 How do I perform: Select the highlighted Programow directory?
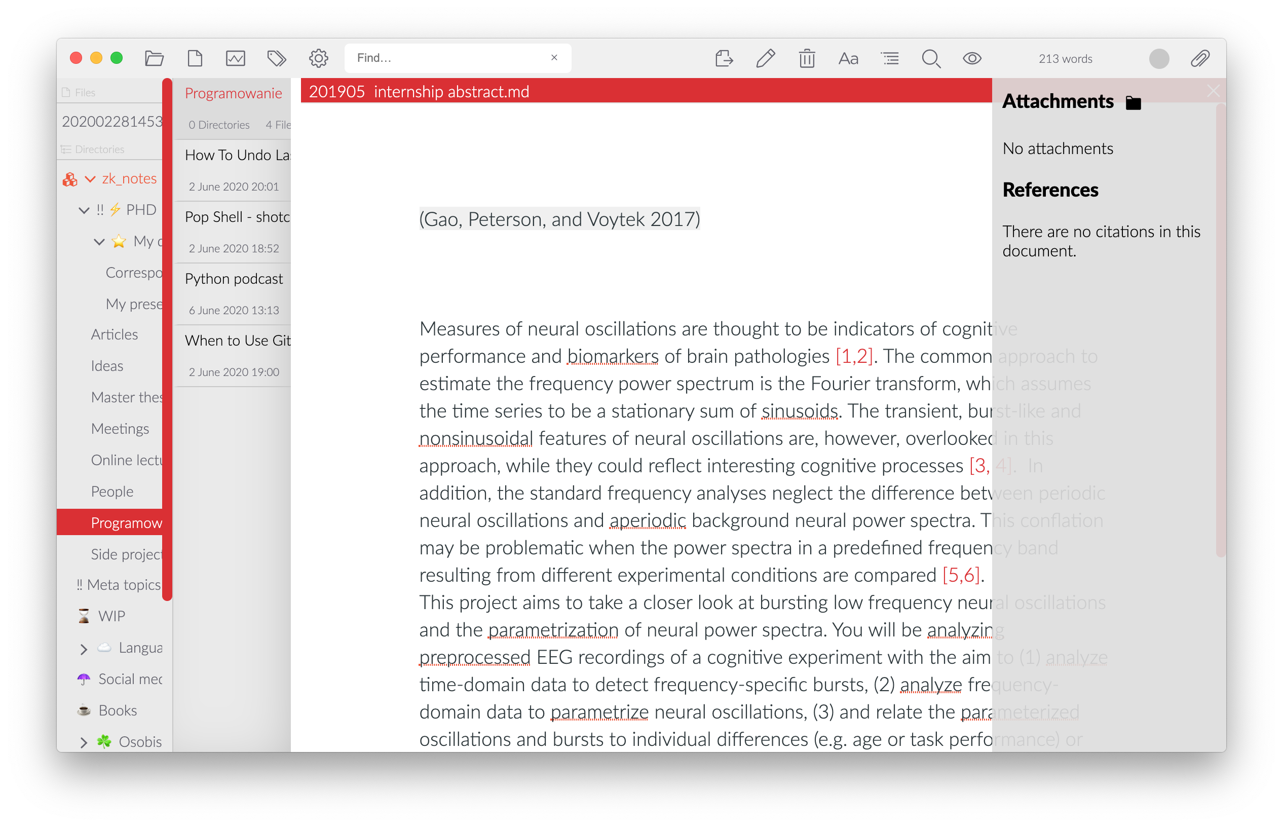coord(110,522)
